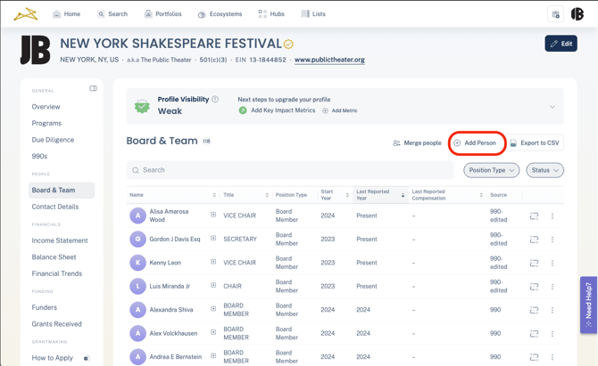Screen dimensions: 598x366
Task: Click the merge icon in Gordon J Davis row
Action: click(534, 240)
